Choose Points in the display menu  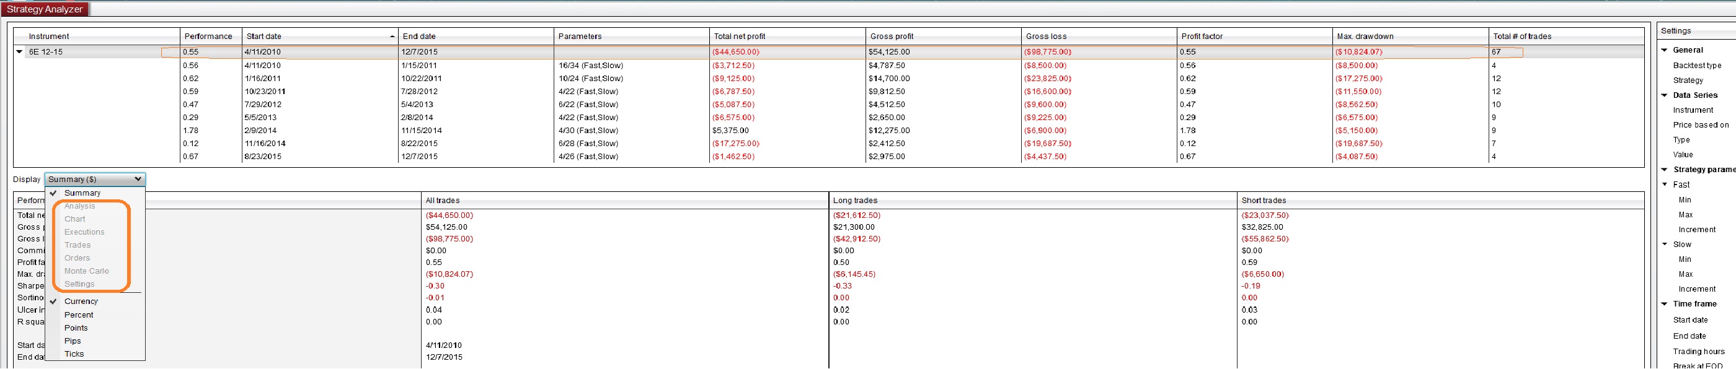click(76, 328)
